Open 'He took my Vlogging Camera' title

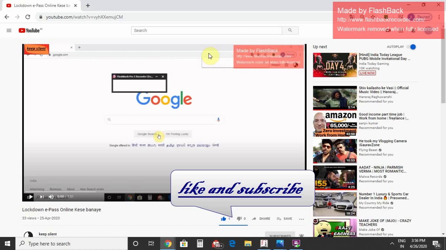point(383,143)
